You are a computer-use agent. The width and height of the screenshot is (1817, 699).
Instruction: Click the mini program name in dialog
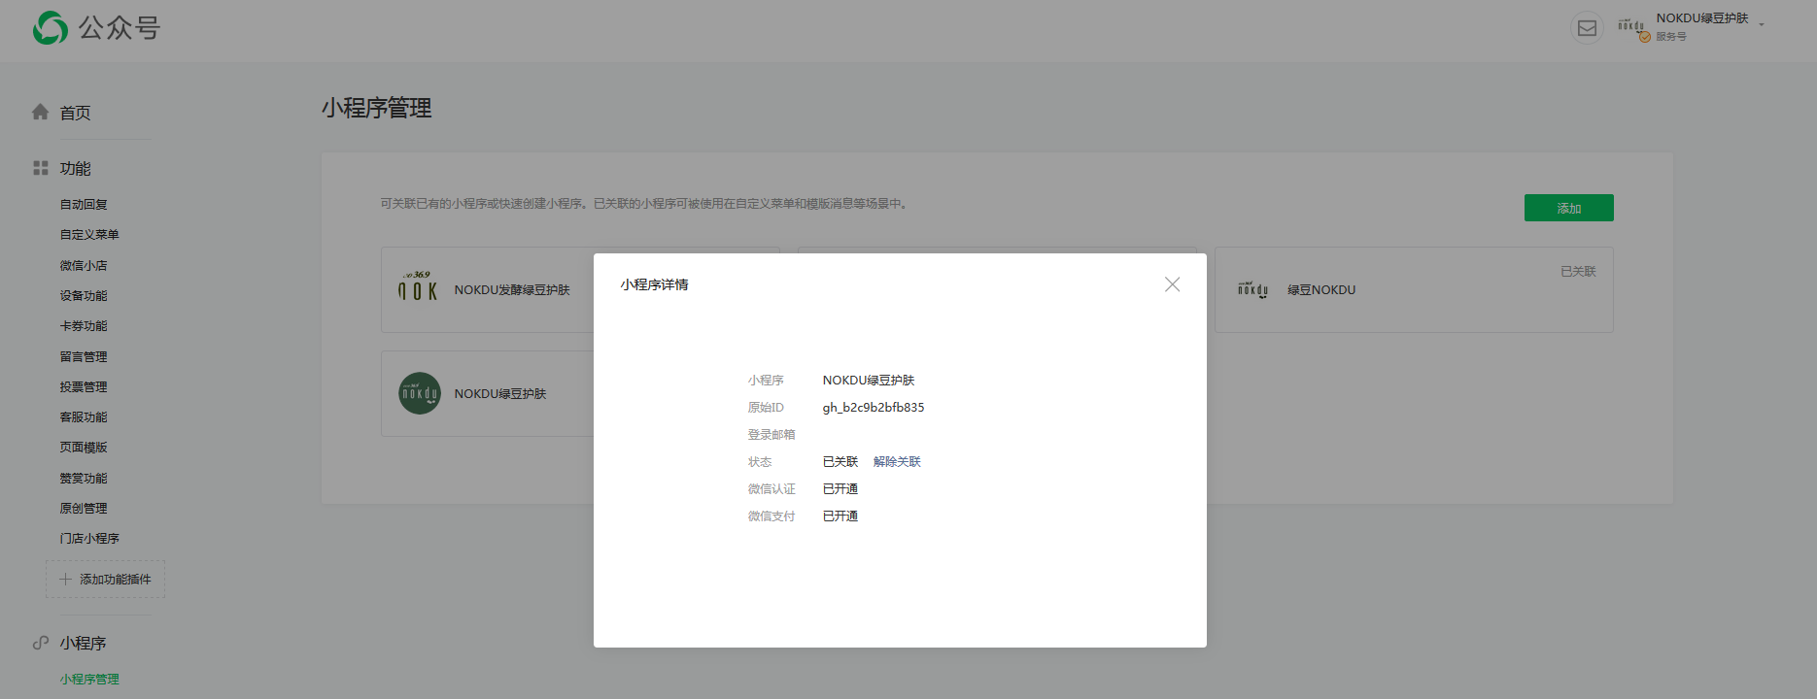pyautogui.click(x=869, y=380)
